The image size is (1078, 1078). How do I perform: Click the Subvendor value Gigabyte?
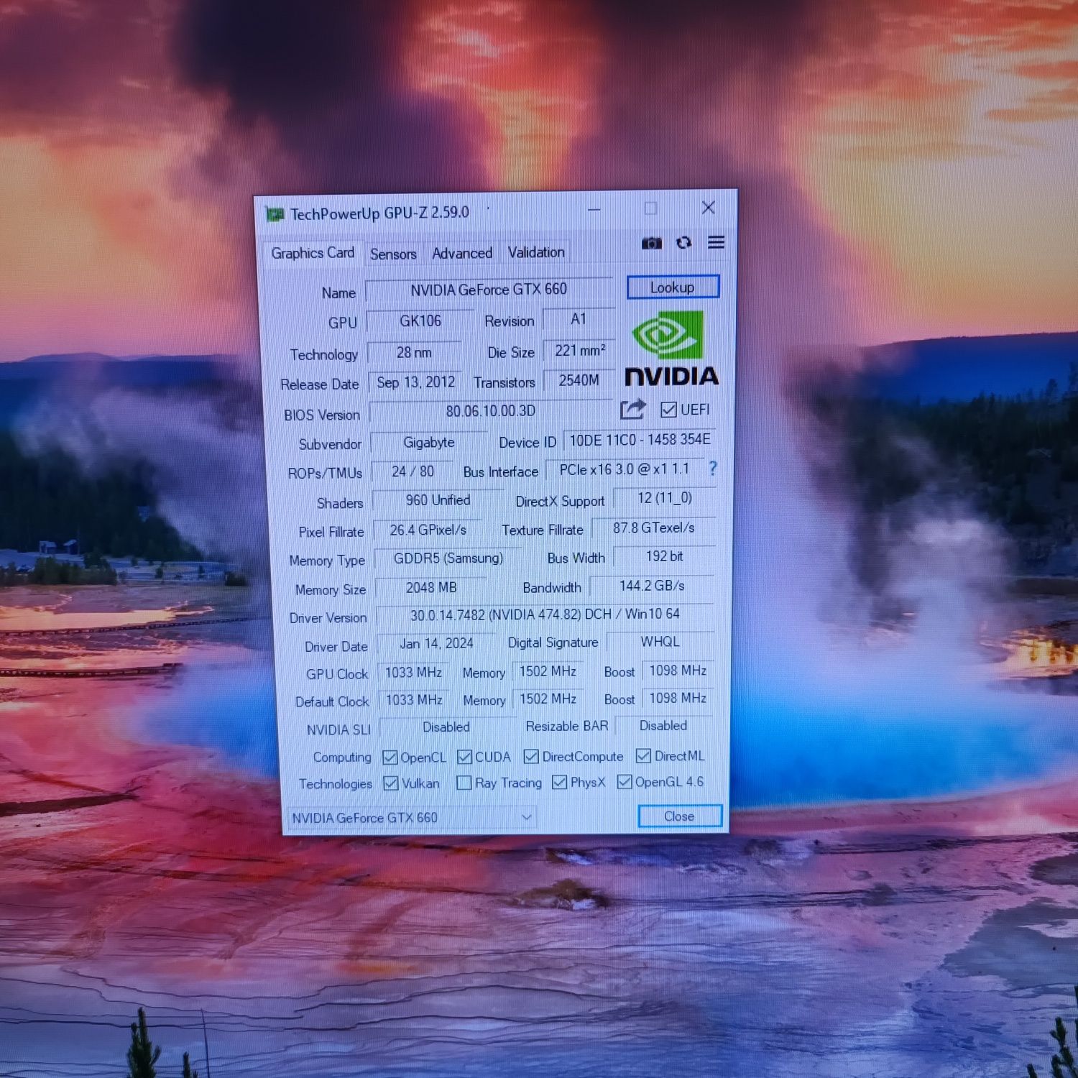pos(429,443)
